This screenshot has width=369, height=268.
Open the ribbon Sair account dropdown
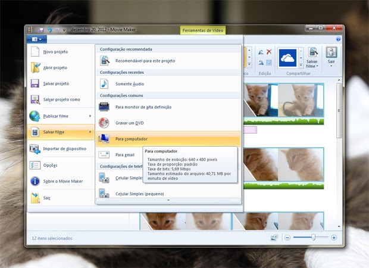[332, 57]
